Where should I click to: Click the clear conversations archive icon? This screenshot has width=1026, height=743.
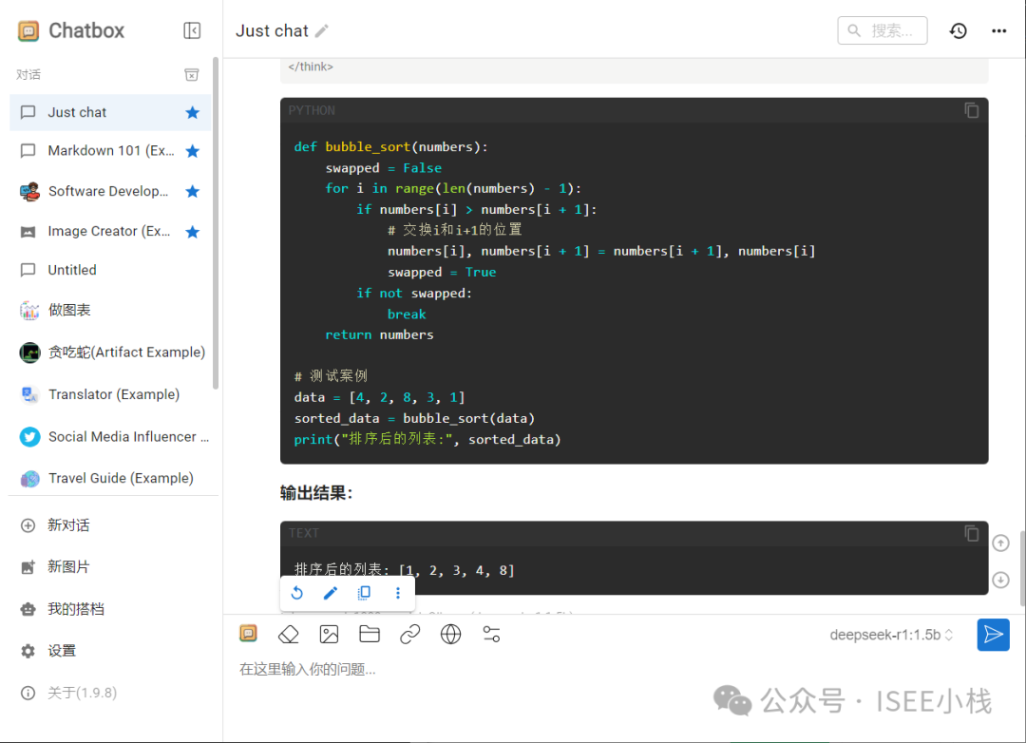click(192, 75)
